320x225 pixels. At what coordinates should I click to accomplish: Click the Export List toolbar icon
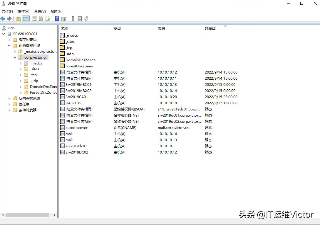(48, 18)
